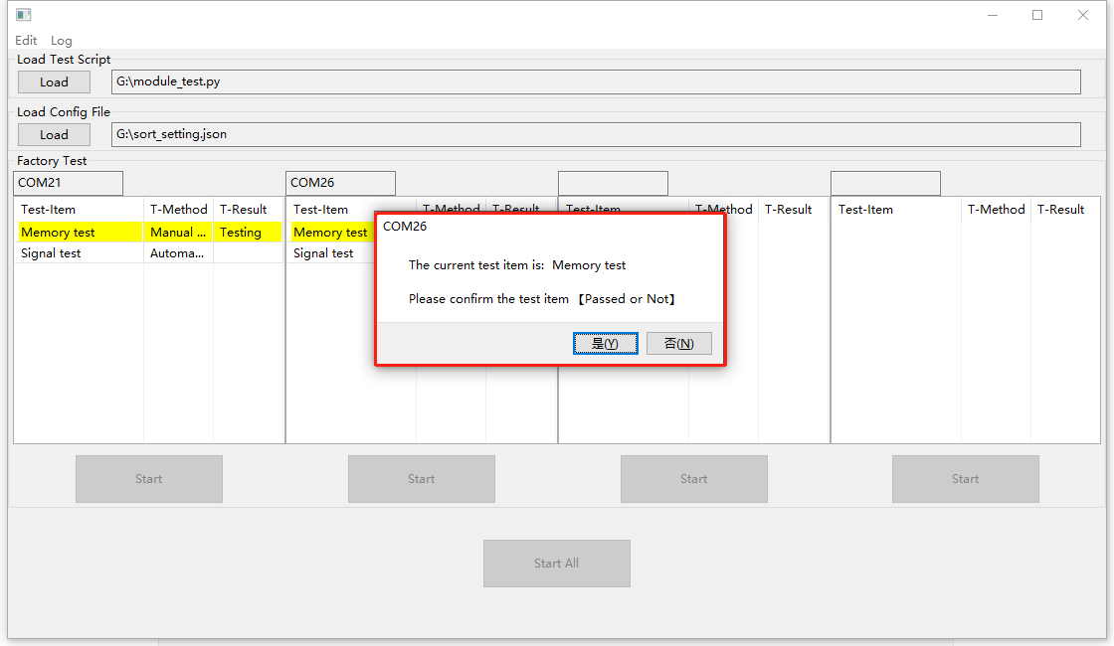Click the Start All button
This screenshot has width=1114, height=646.
[x=556, y=564]
